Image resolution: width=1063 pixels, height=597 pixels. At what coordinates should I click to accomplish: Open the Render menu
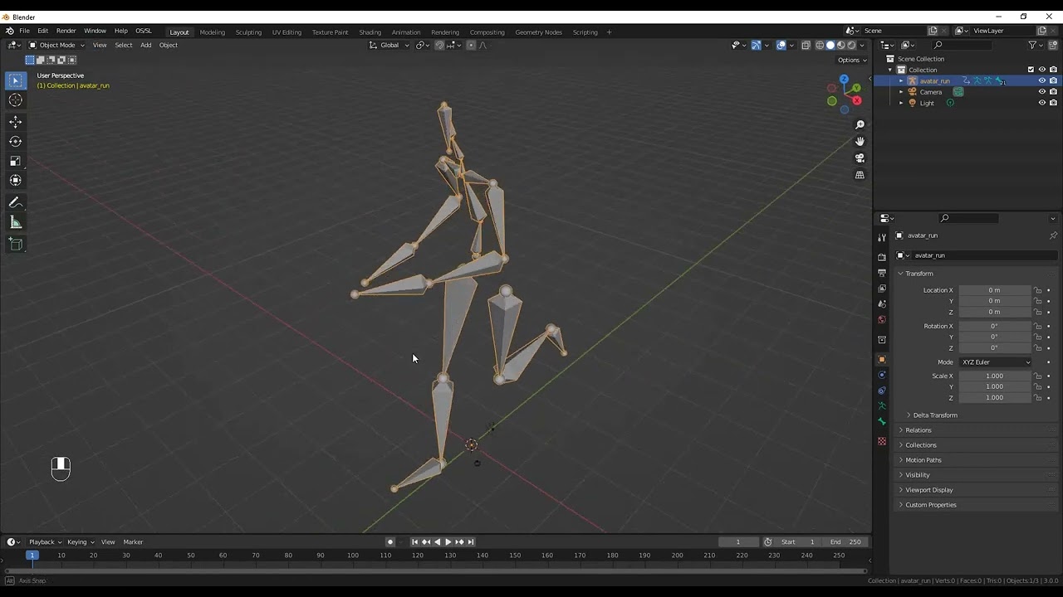click(x=66, y=31)
